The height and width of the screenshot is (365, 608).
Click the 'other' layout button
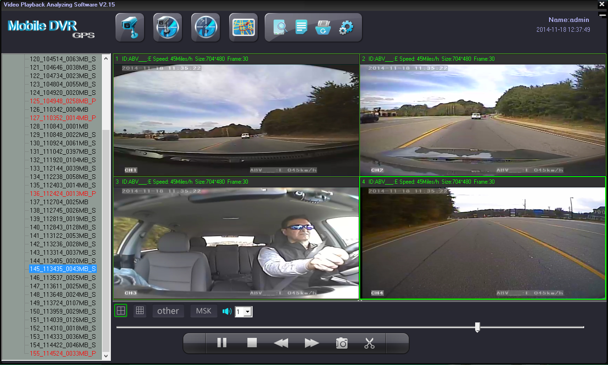(168, 311)
